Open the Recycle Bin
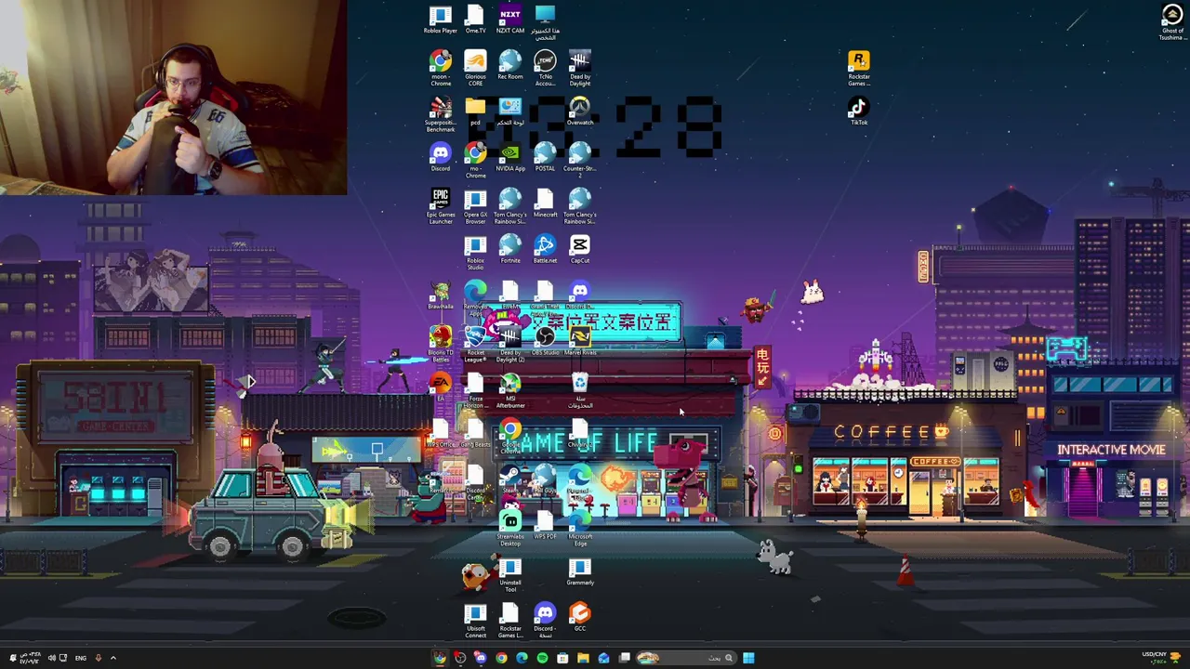1190x669 pixels. 580,390
